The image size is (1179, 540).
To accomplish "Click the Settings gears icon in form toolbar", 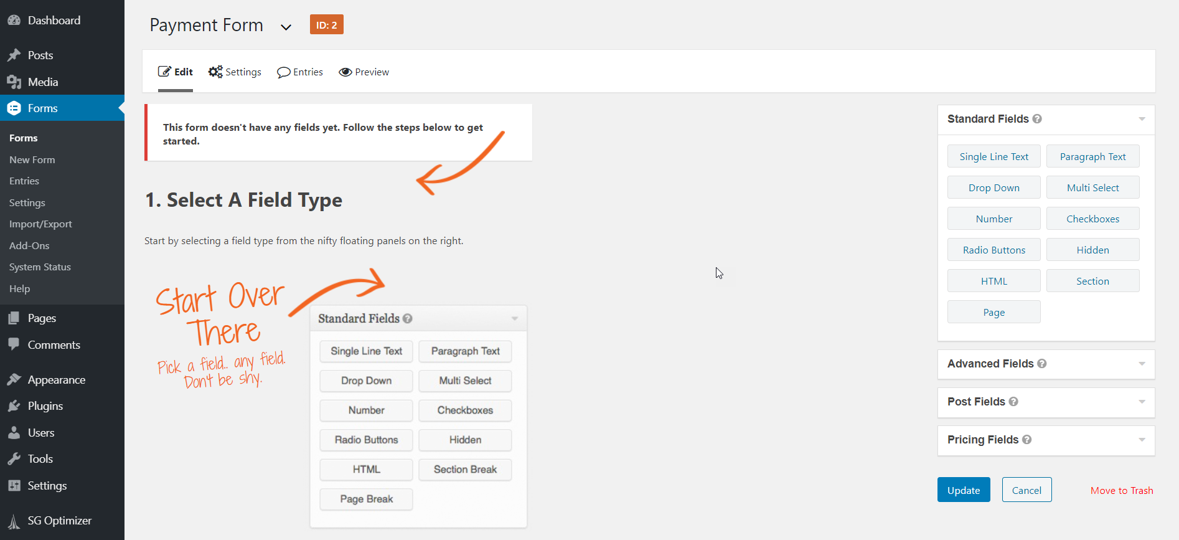I will [215, 72].
